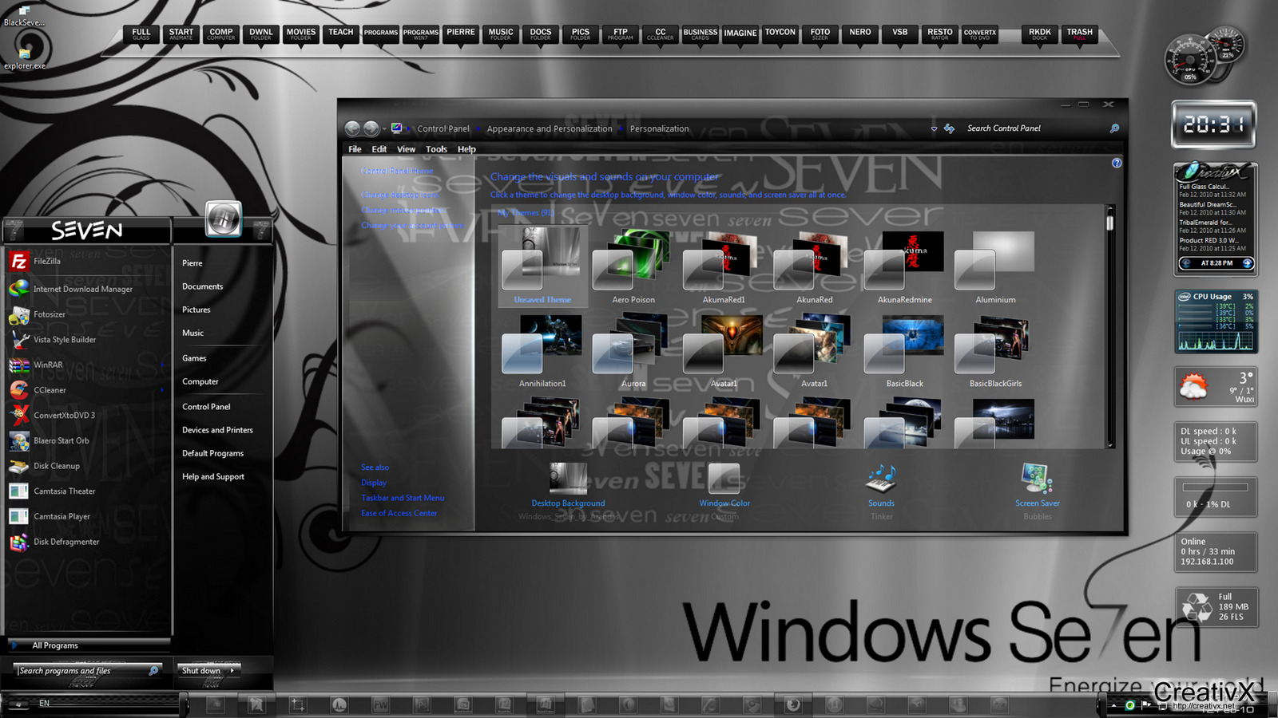The width and height of the screenshot is (1278, 718).
Task: Open the Screen Saver settings
Action: pos(1038,487)
